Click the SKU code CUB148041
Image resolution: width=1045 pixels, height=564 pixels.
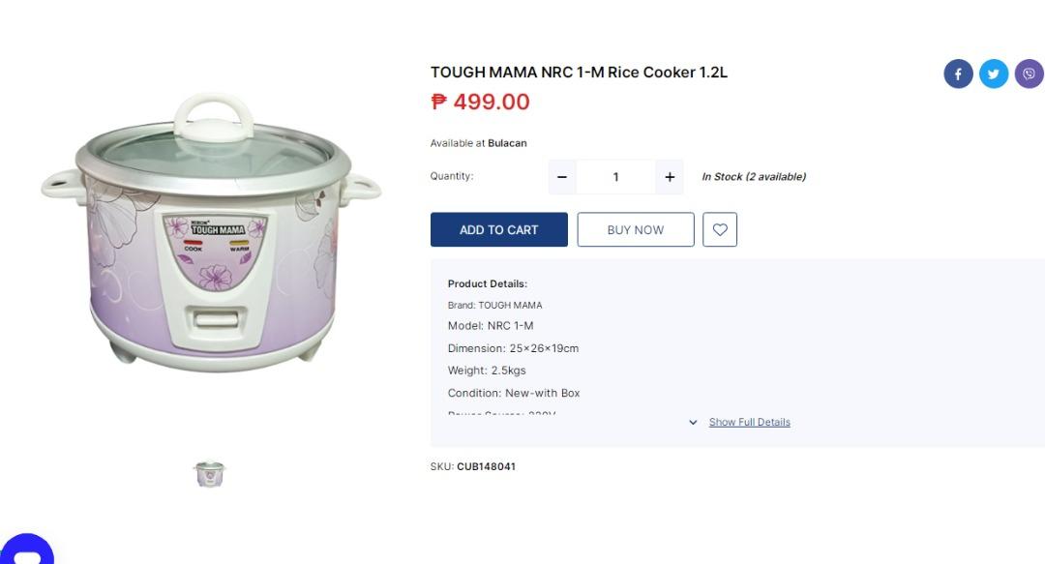(x=486, y=466)
